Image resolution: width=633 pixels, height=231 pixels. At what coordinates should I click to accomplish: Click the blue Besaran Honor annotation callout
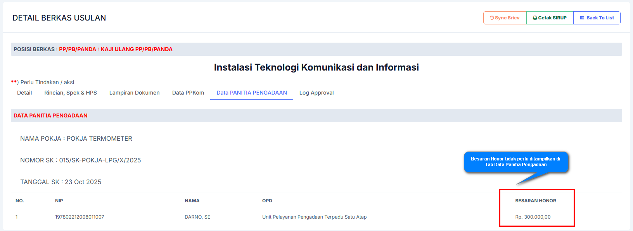[515, 162]
